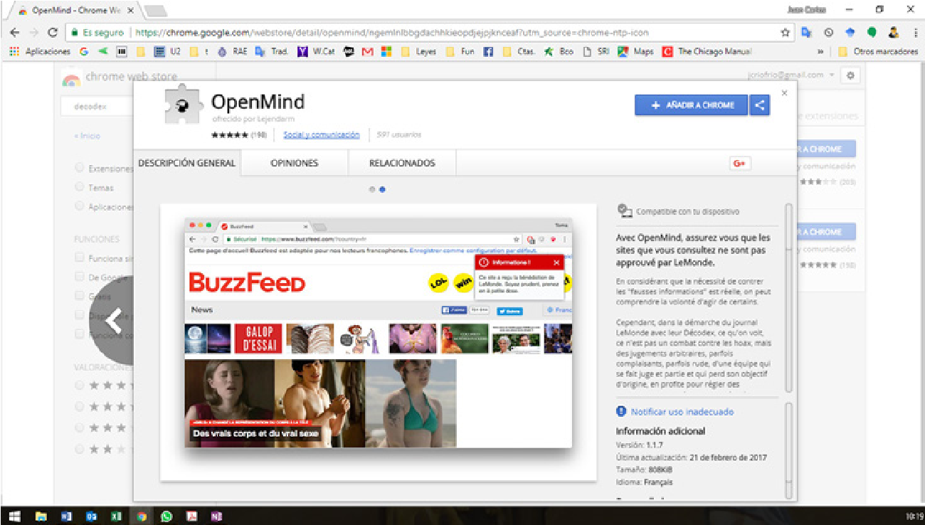The height and width of the screenshot is (525, 925).
Task: Reload the page in Chrome
Action: coord(52,33)
